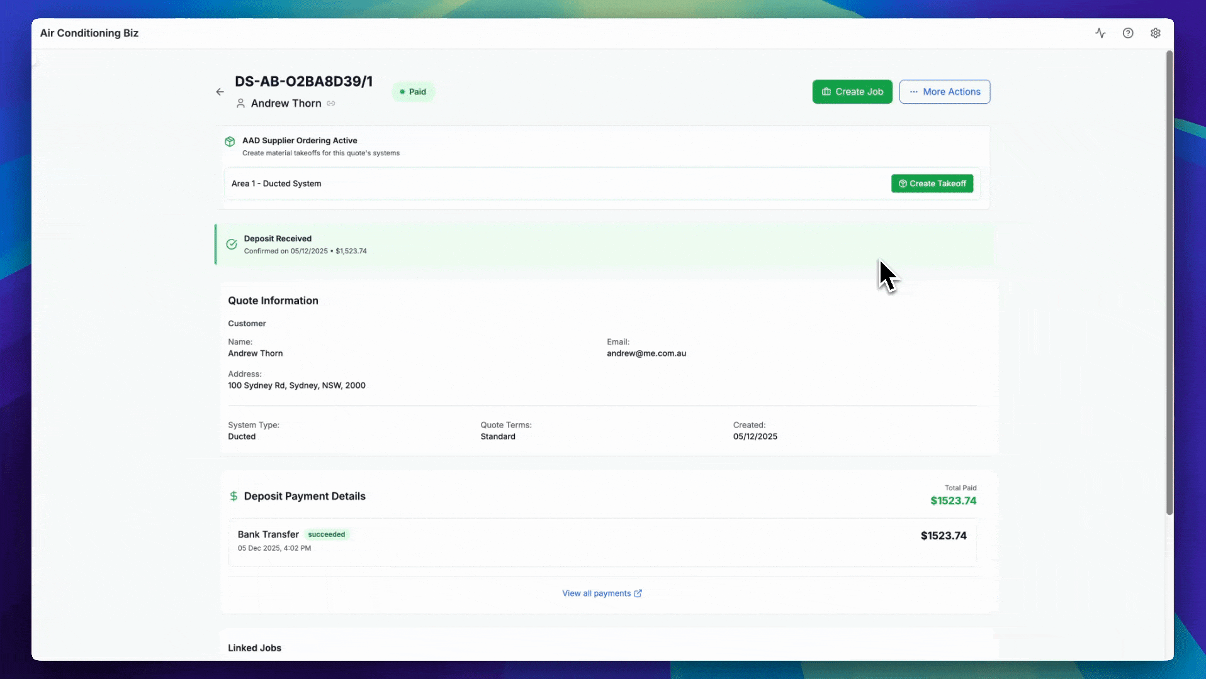Screen dimensions: 1206x679
Task: Click the activity pulse icon in top bar
Action: click(1100, 33)
